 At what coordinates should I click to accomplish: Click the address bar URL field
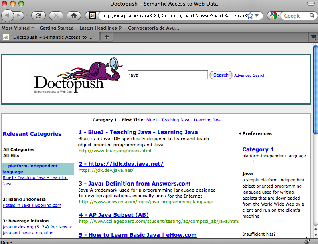point(174,16)
